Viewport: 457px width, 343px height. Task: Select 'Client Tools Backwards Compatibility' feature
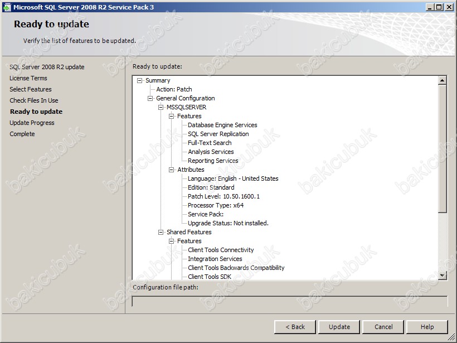pos(236,268)
